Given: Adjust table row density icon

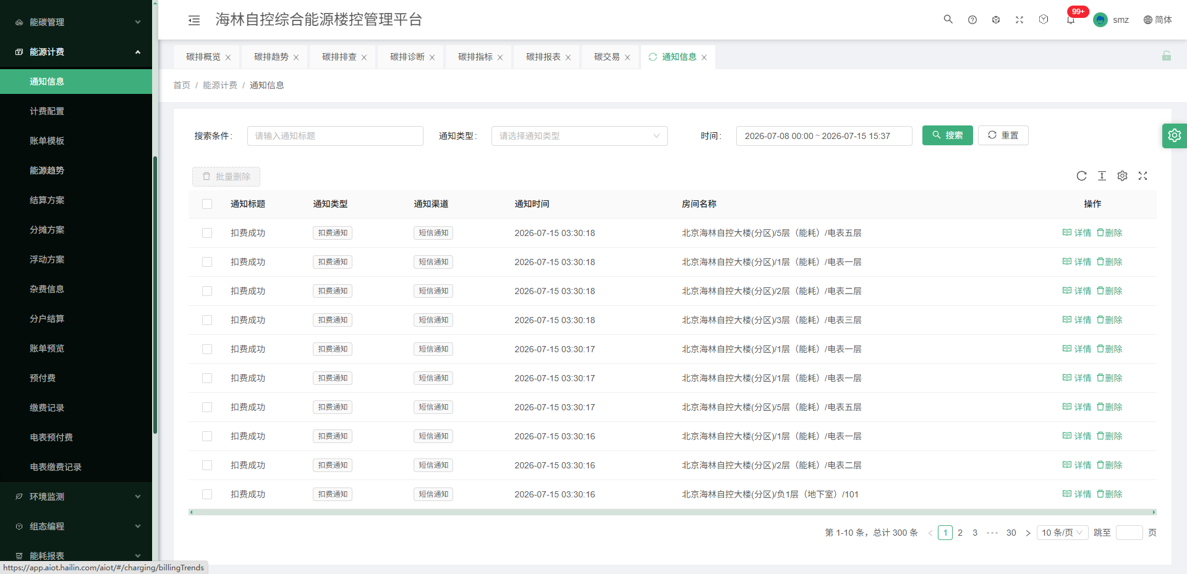Looking at the screenshot, I should (1102, 176).
